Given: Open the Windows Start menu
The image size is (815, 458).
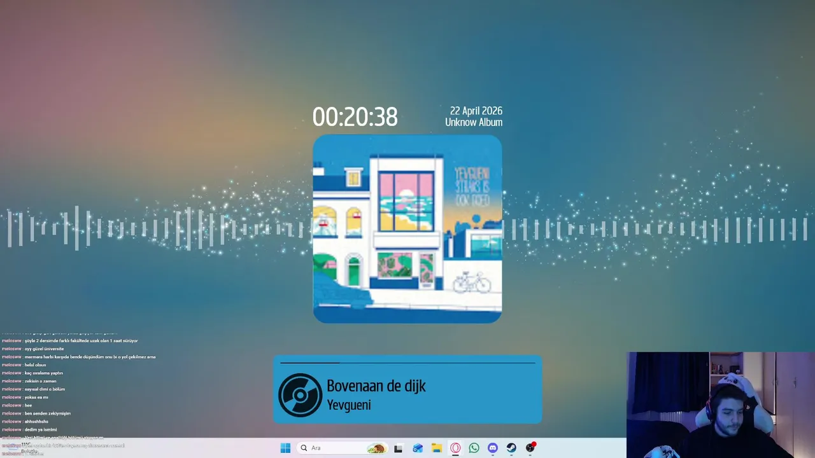Looking at the screenshot, I should tap(285, 448).
